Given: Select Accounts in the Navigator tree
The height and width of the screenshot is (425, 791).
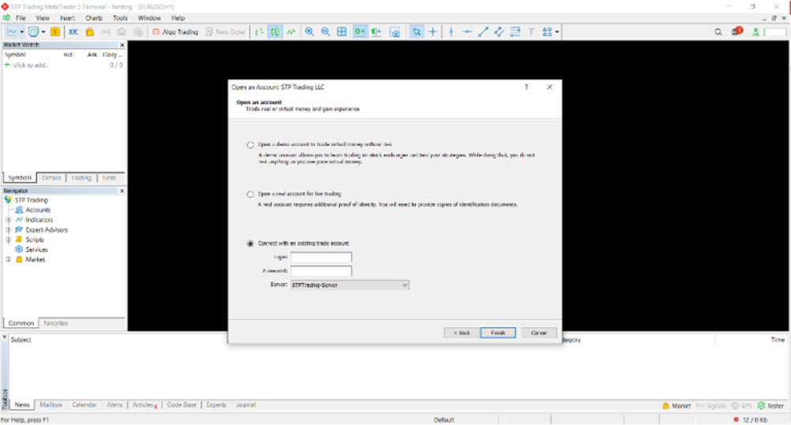Looking at the screenshot, I should (38, 210).
